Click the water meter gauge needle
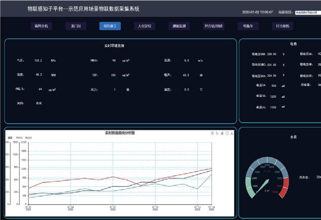 pyautogui.click(x=263, y=186)
